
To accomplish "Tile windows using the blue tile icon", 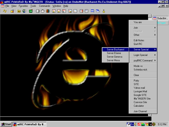I will click(x=92, y=11).
